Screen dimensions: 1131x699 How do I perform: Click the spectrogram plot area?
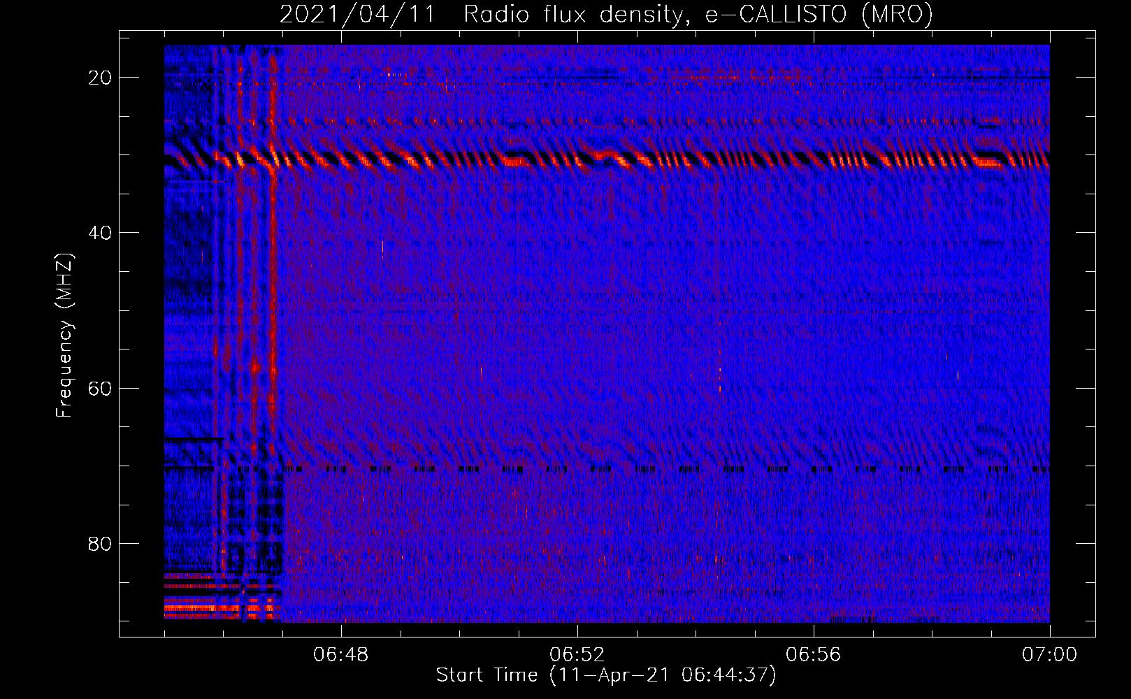pos(607,333)
